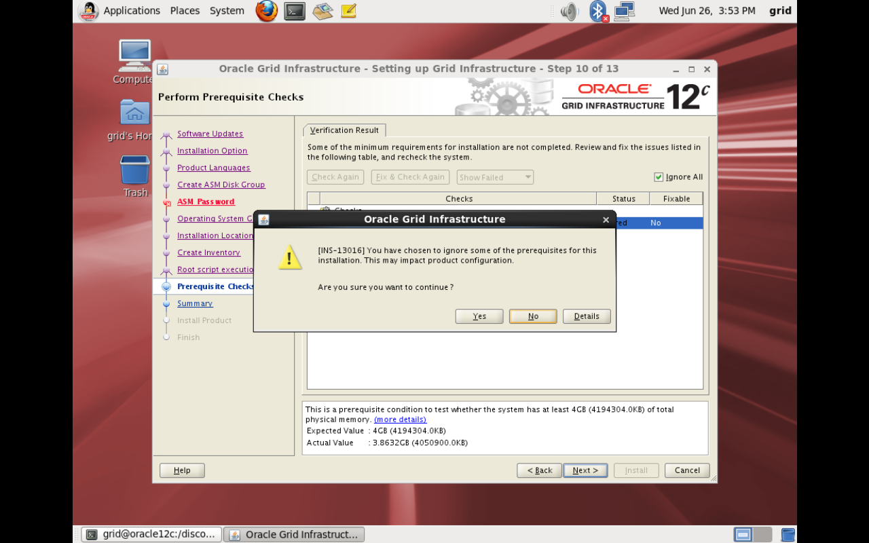
Task: Click the installer window's Java title icon
Action: pyautogui.click(x=163, y=69)
